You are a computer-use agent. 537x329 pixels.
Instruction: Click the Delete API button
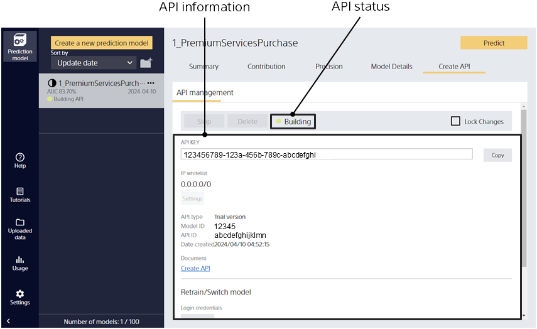tap(247, 121)
